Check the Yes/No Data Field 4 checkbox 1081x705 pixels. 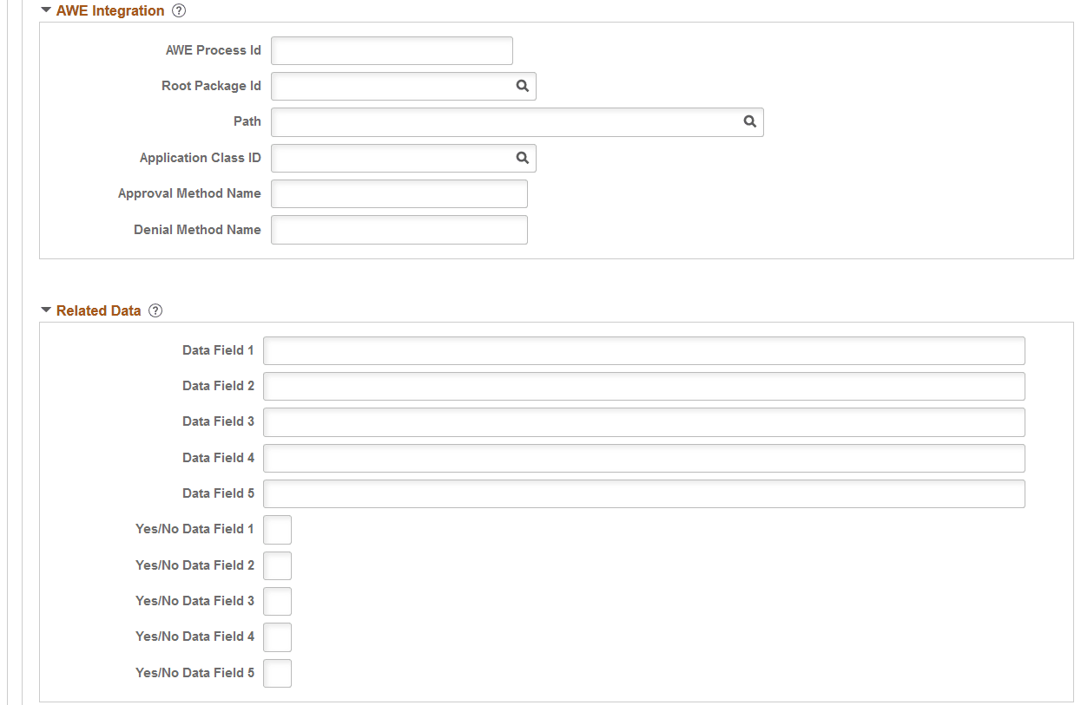coord(277,636)
